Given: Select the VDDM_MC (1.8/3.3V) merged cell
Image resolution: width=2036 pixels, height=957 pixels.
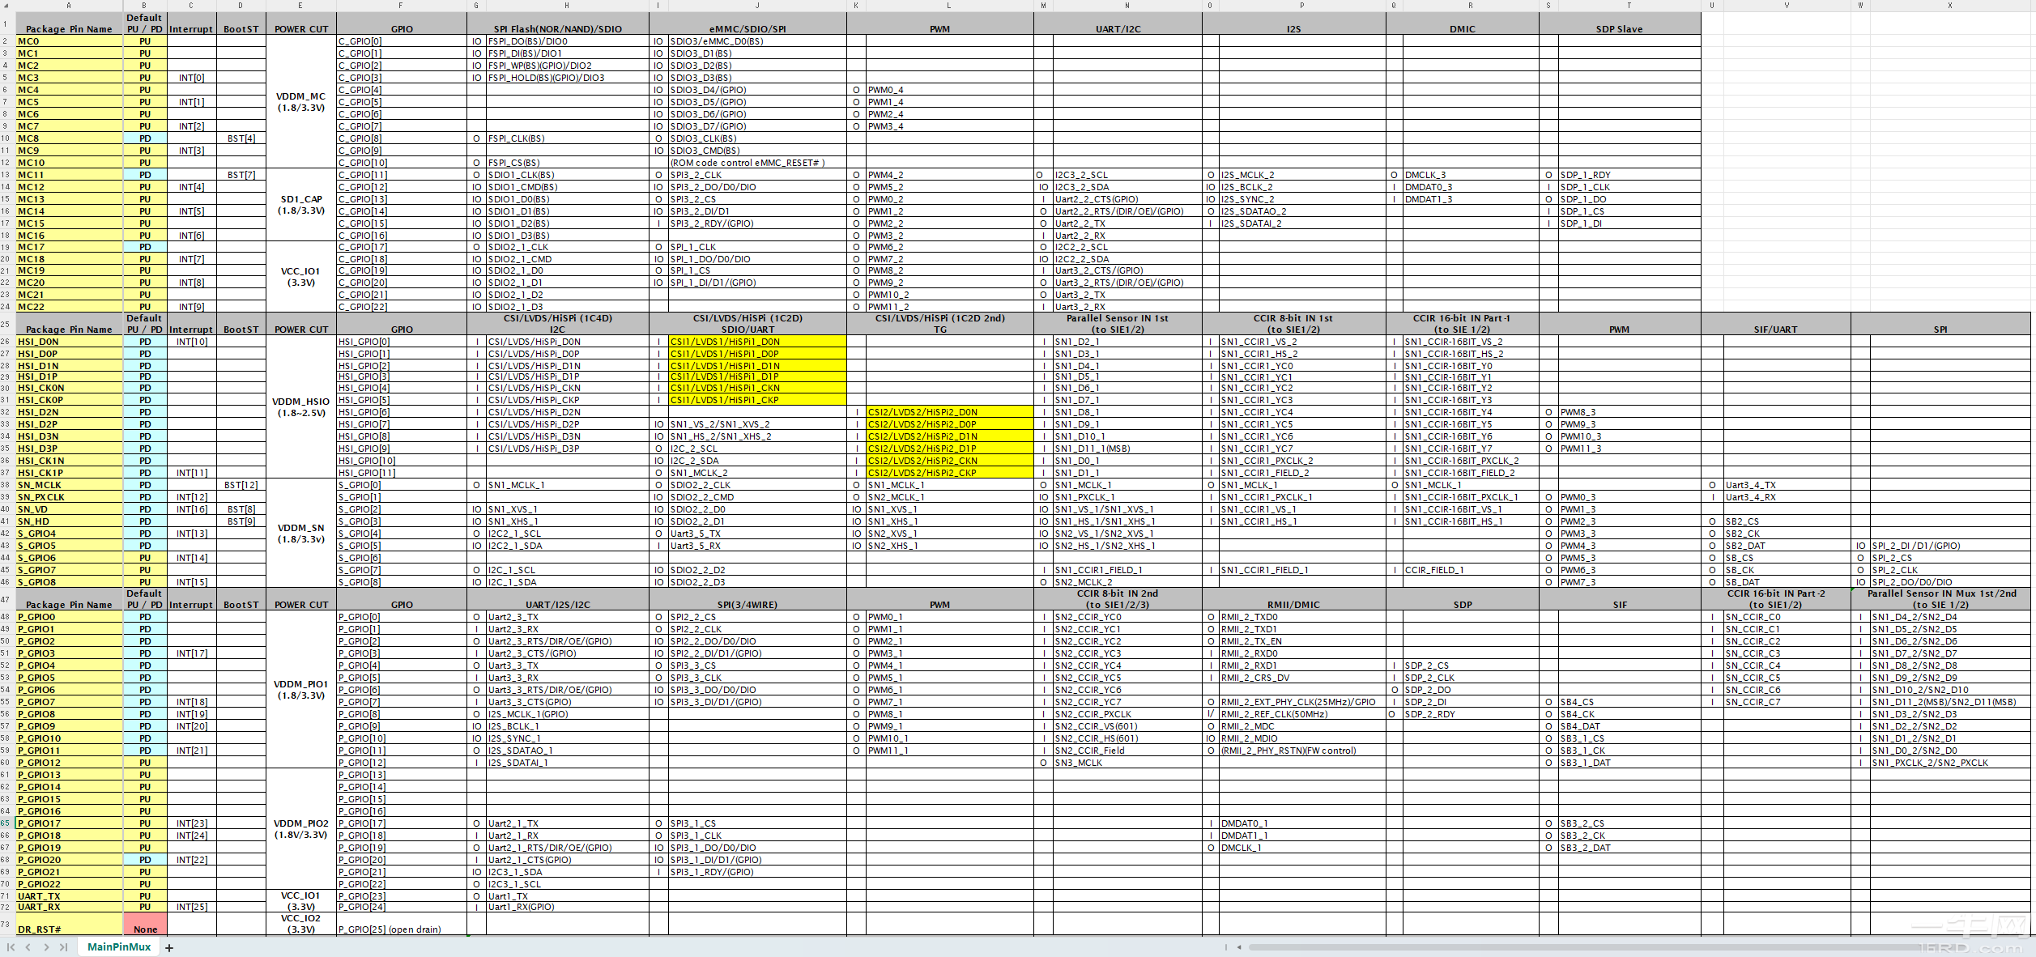Looking at the screenshot, I should 300,103.
